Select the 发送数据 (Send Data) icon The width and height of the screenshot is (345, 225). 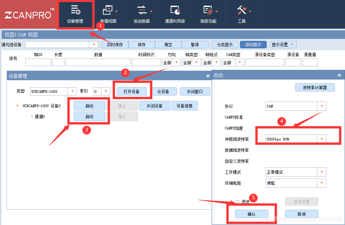[x=141, y=13]
